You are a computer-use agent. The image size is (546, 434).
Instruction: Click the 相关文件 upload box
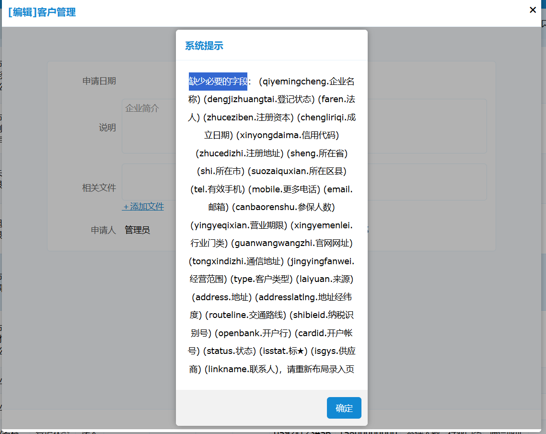point(149,182)
